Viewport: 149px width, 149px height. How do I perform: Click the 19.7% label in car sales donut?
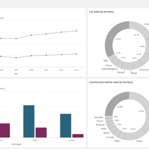137,35
